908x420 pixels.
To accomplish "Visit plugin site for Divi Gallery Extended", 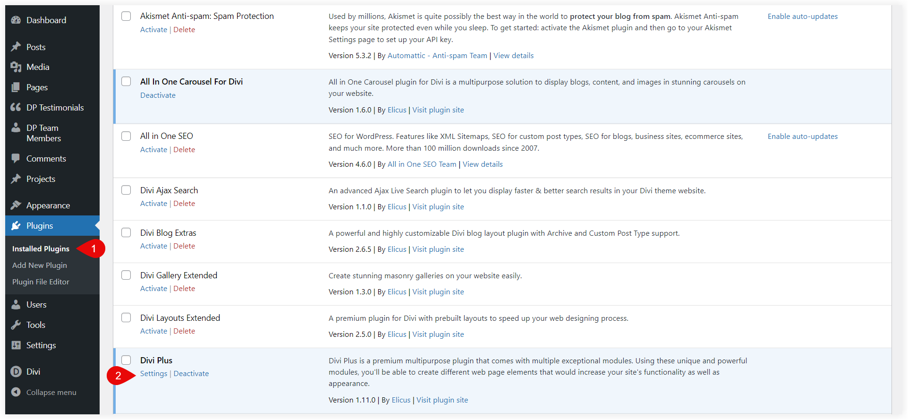I will (x=438, y=291).
